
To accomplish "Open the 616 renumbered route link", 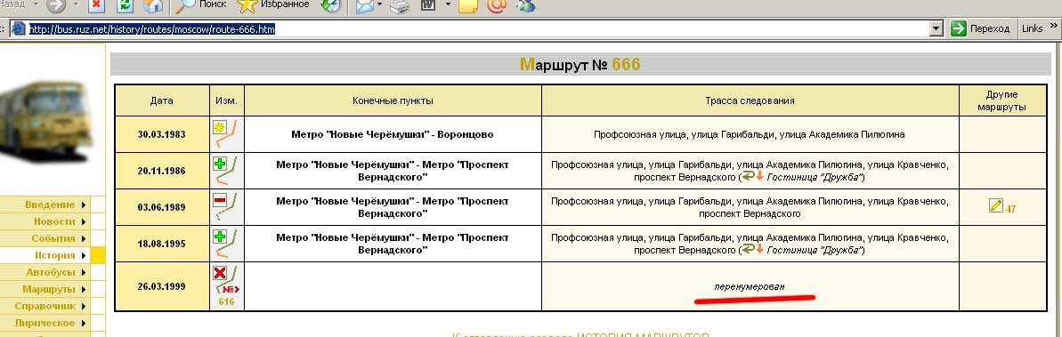I will point(226,301).
